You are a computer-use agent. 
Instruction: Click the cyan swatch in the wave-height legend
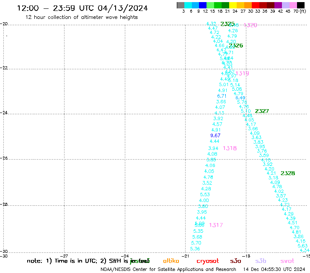(188, 5)
